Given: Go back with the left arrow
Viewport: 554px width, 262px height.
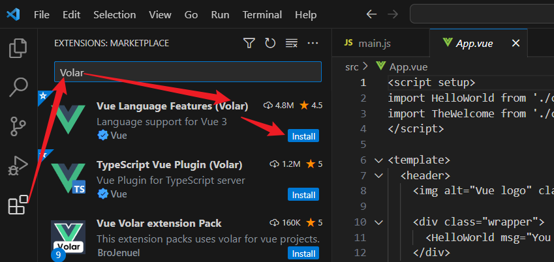Looking at the screenshot, I should [371, 14].
